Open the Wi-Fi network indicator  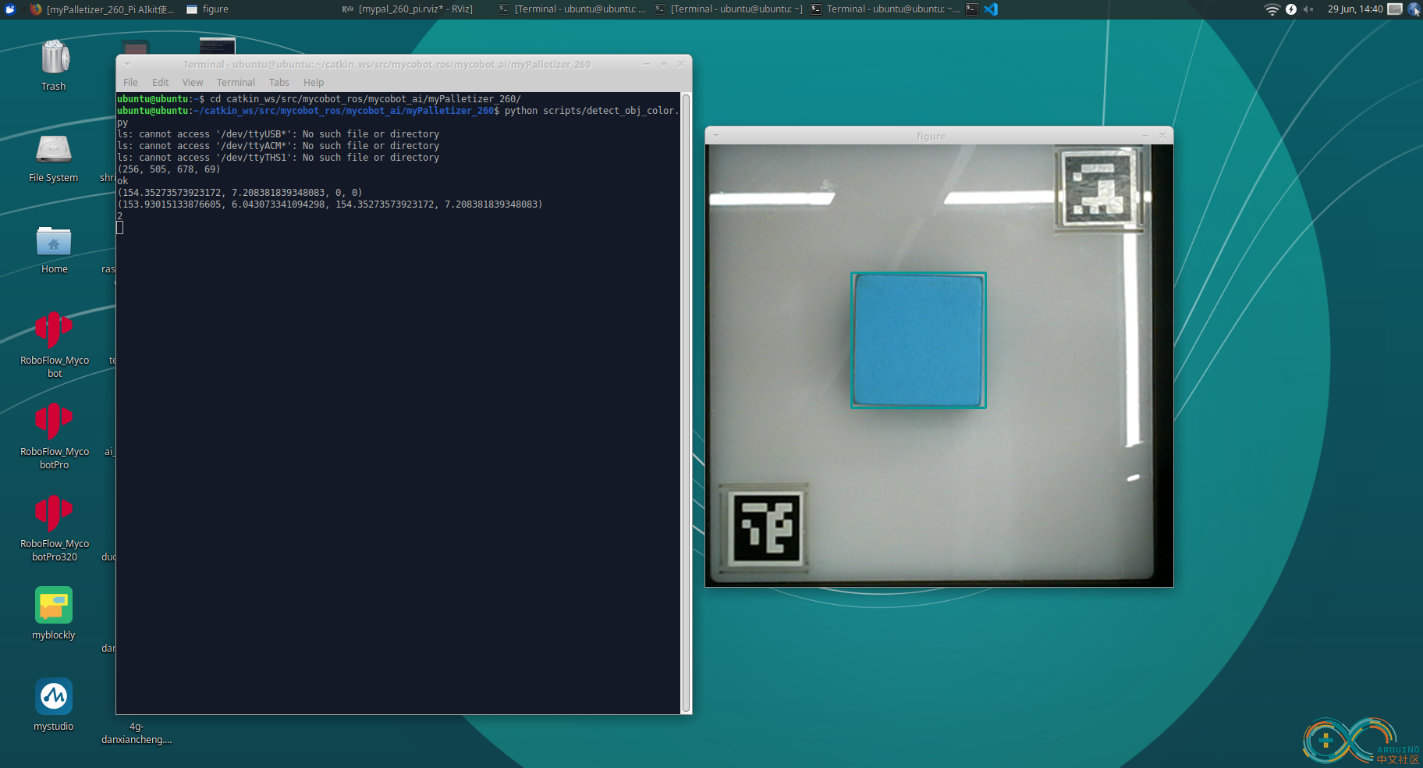tap(1272, 9)
